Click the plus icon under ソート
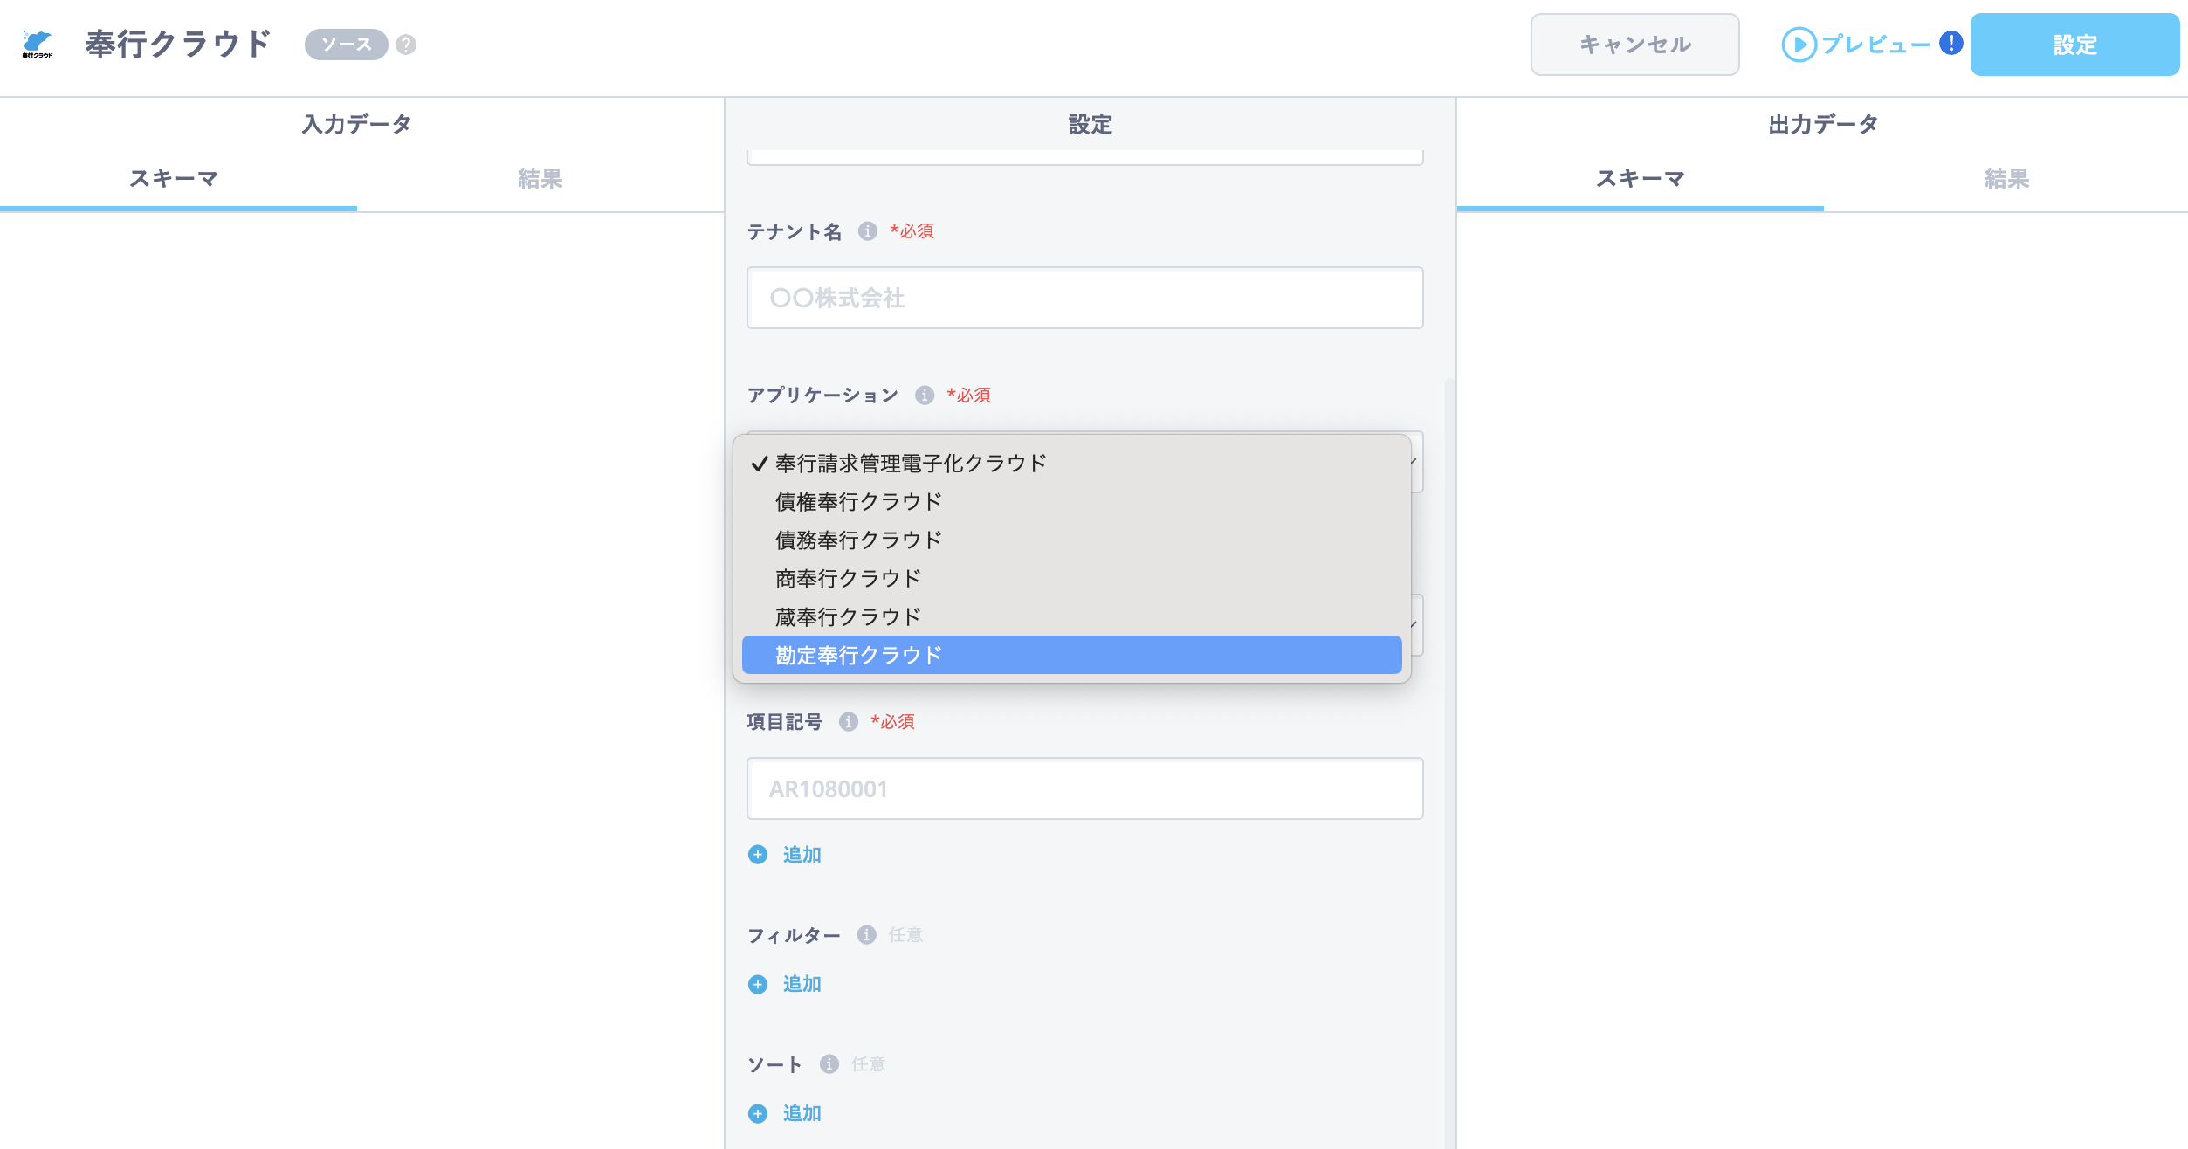 point(758,1113)
